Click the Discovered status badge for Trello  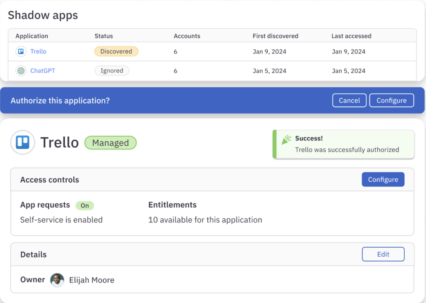tap(116, 51)
